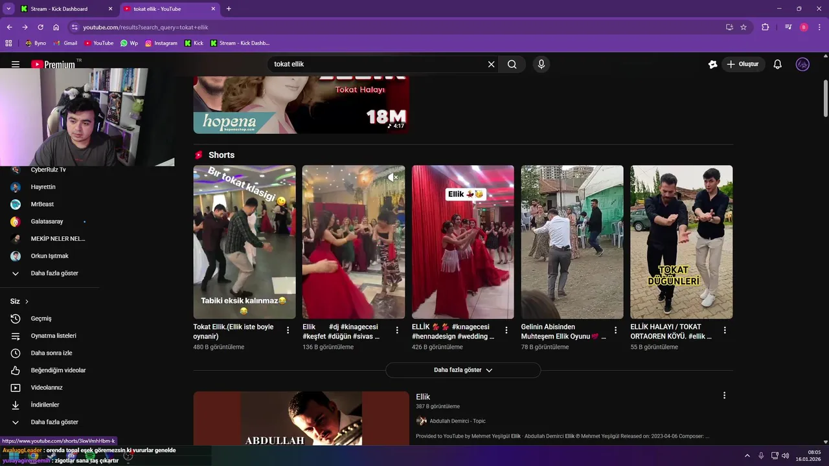Show hidden system tray icons chevron

point(748,456)
